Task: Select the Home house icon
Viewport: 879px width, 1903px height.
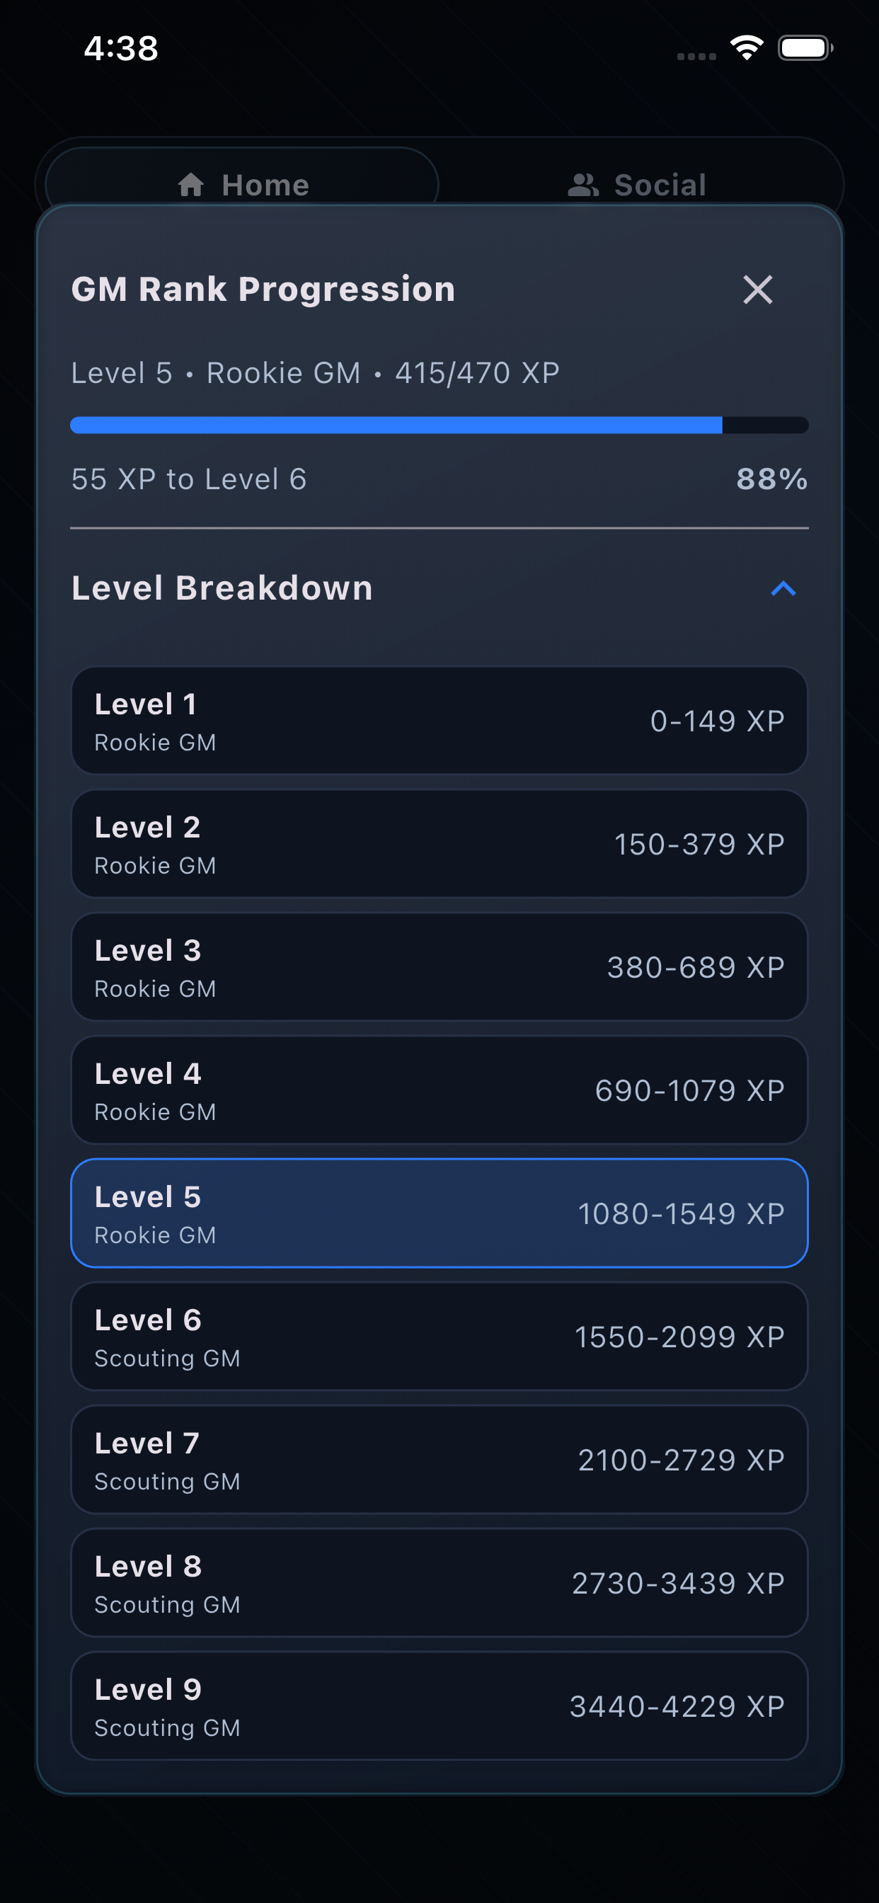Action: [x=191, y=185]
